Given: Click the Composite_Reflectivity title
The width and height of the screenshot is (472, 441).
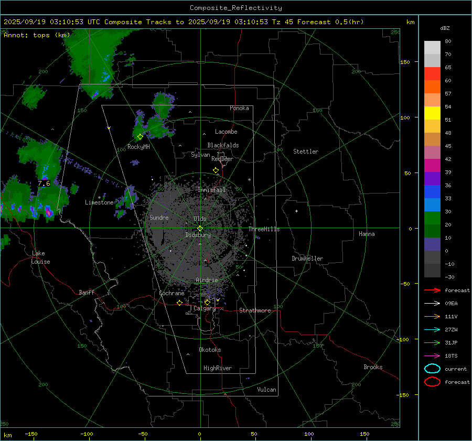Looking at the screenshot, I should pos(235,8).
